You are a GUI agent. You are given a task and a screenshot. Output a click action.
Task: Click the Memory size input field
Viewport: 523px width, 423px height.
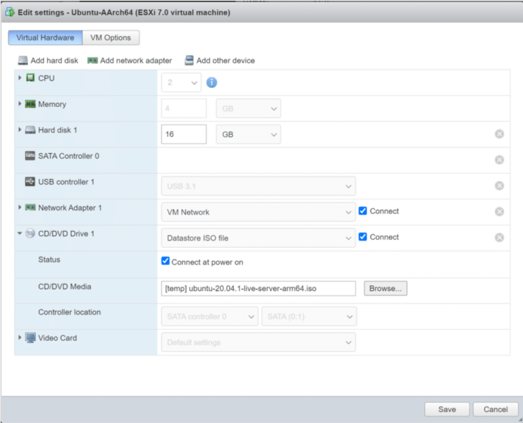click(184, 108)
